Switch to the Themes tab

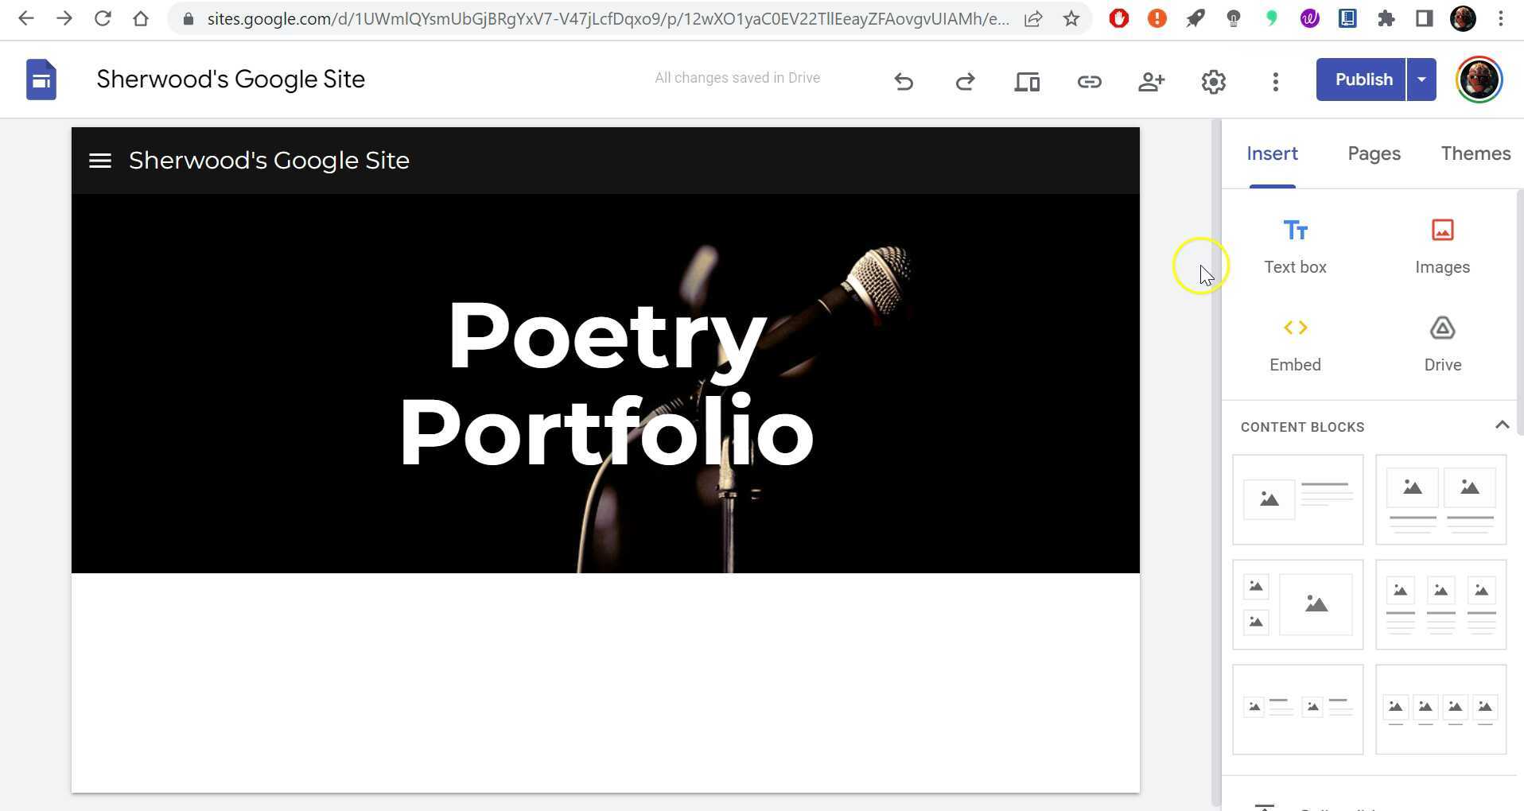(x=1475, y=153)
